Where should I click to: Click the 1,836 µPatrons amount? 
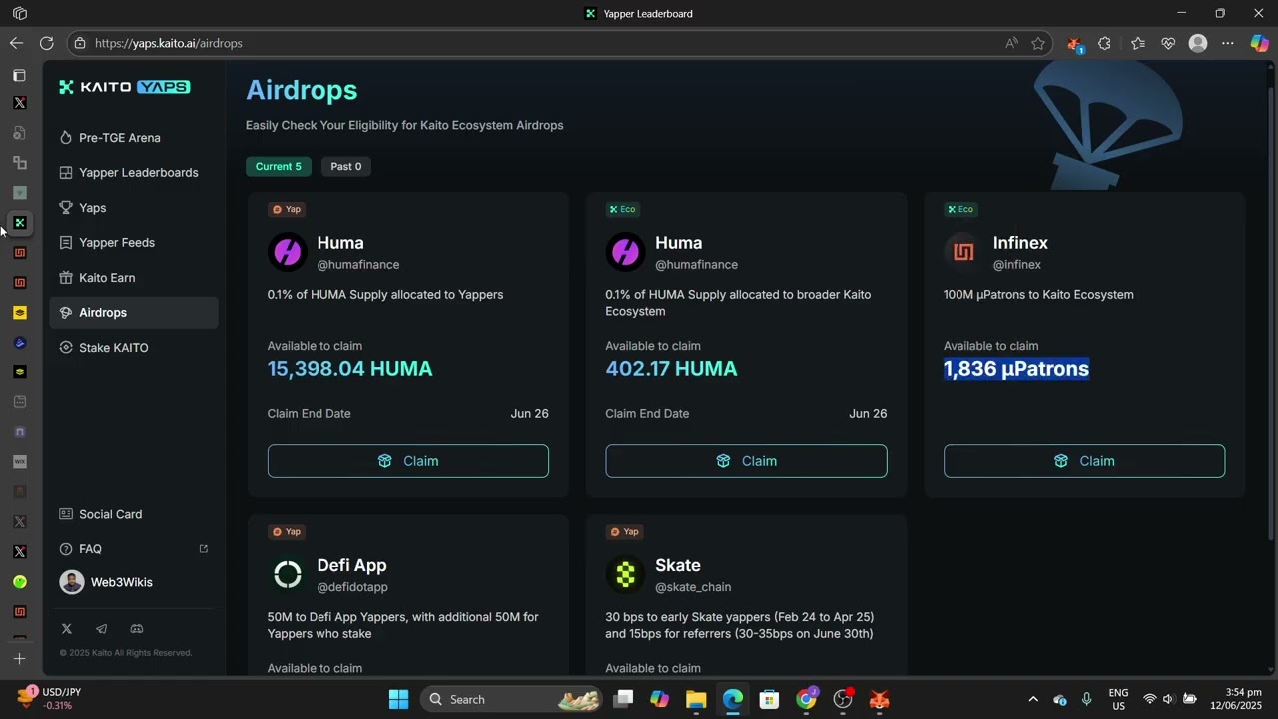[1016, 369]
